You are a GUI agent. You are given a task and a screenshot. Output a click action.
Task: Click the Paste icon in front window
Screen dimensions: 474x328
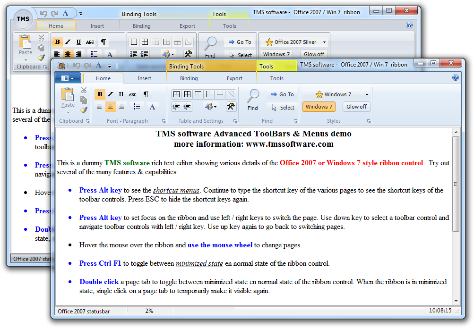(x=68, y=94)
